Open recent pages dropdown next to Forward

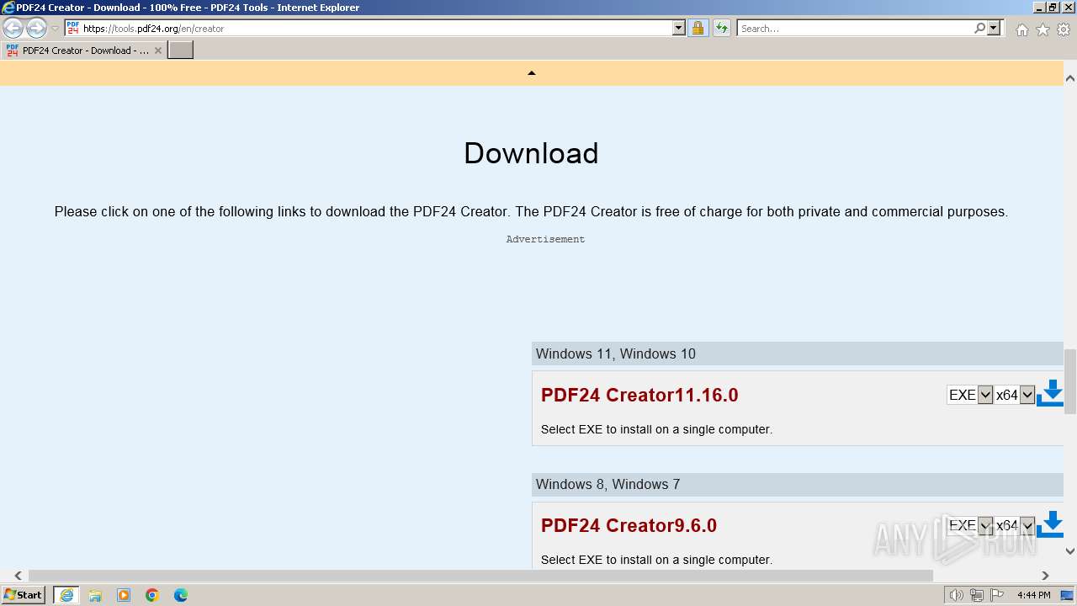click(x=55, y=29)
